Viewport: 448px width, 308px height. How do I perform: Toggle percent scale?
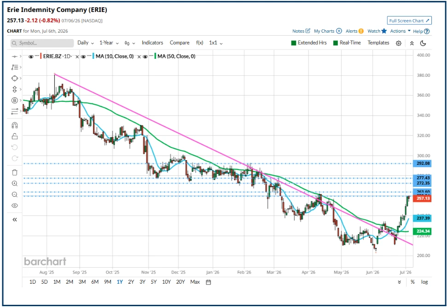pyautogui.click(x=412, y=282)
